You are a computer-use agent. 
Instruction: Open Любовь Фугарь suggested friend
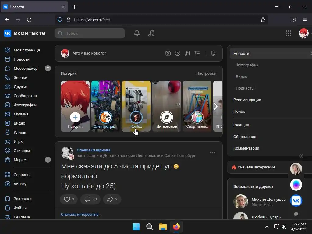click(266, 217)
